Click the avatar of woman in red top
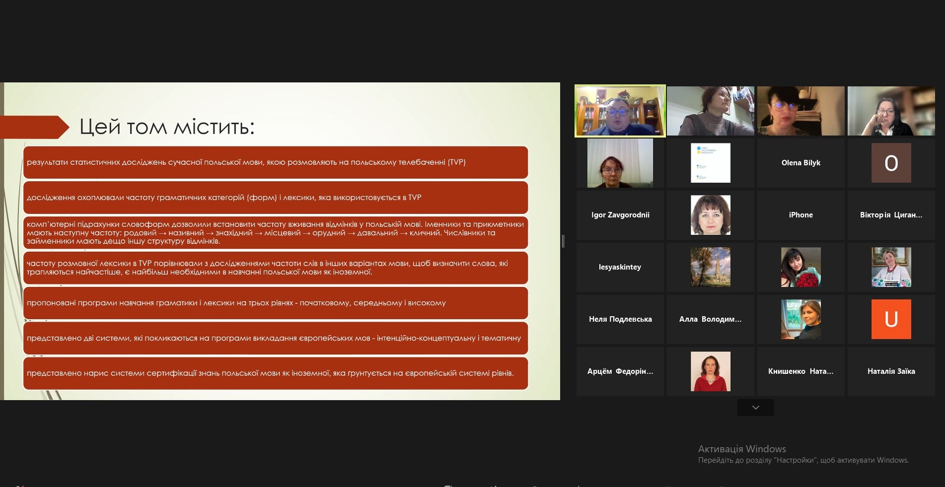Screen dimensions: 945x487 710,371
